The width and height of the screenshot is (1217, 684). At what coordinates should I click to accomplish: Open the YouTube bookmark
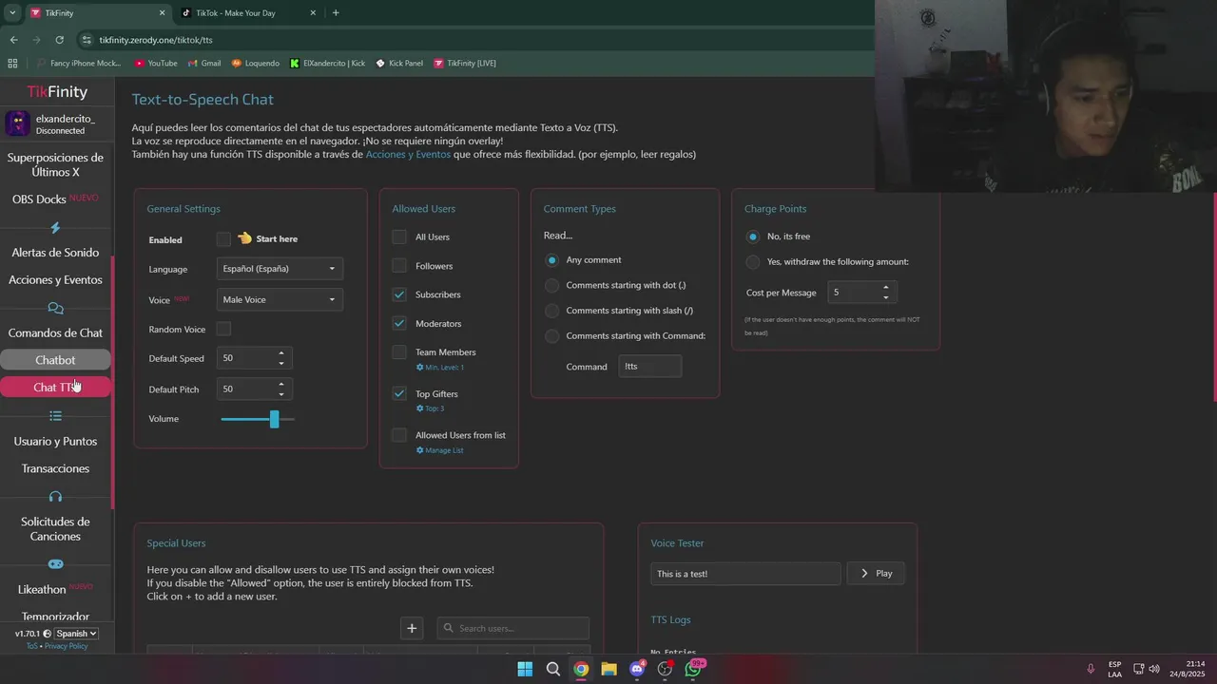[x=156, y=64]
